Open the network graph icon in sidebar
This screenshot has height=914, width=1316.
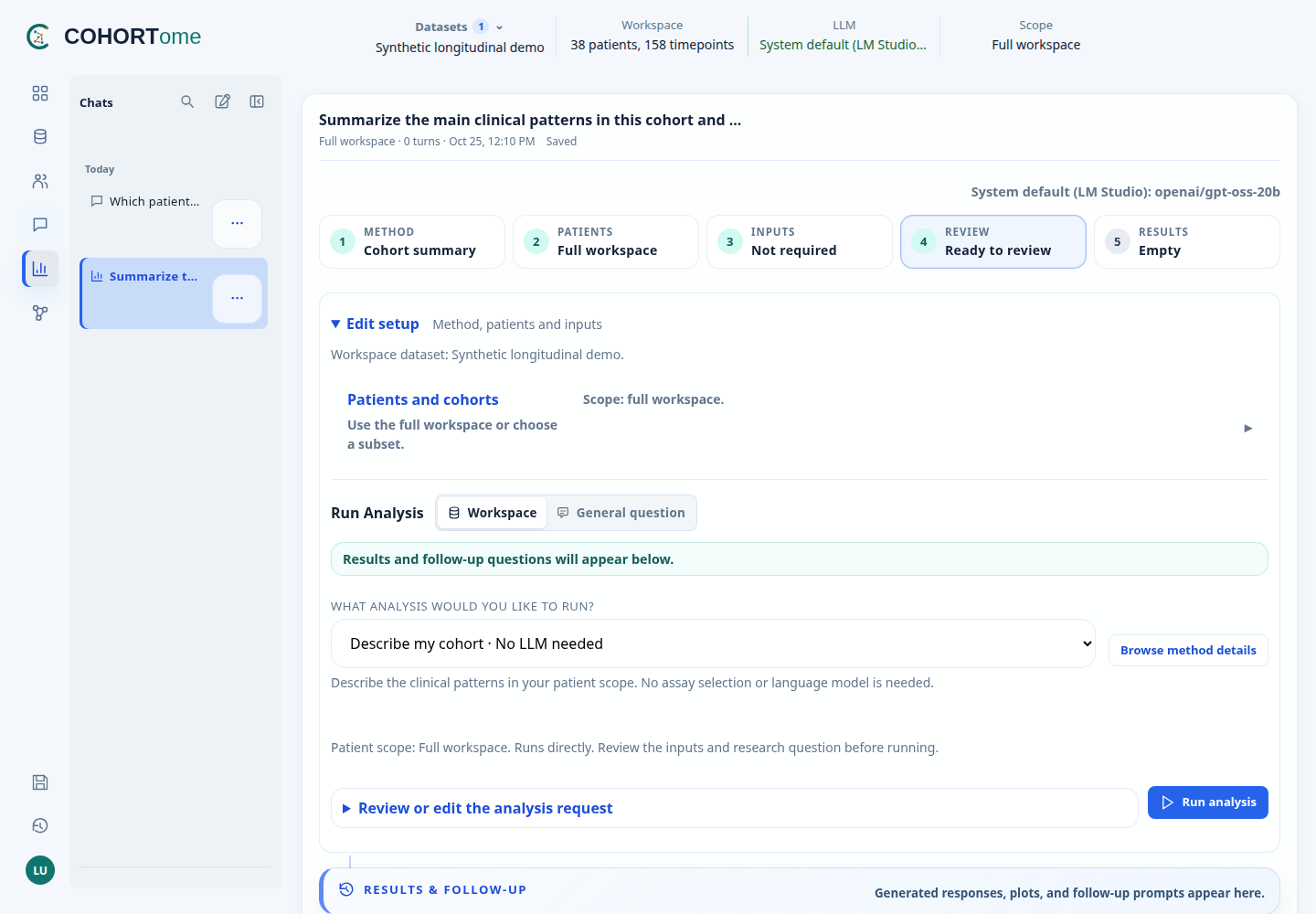40,313
